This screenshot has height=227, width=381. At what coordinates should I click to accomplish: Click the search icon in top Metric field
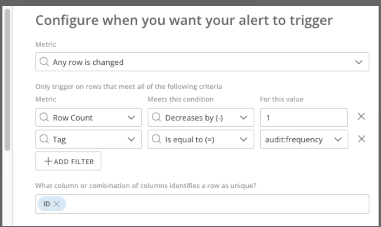point(44,62)
